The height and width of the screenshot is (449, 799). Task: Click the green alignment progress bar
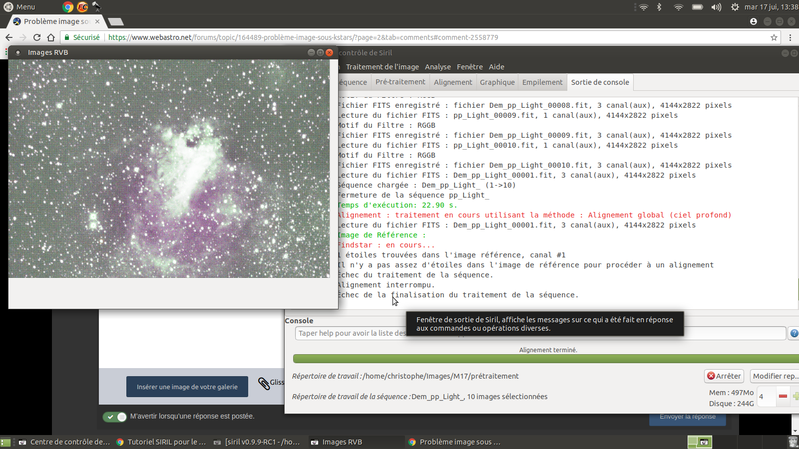[546, 359]
